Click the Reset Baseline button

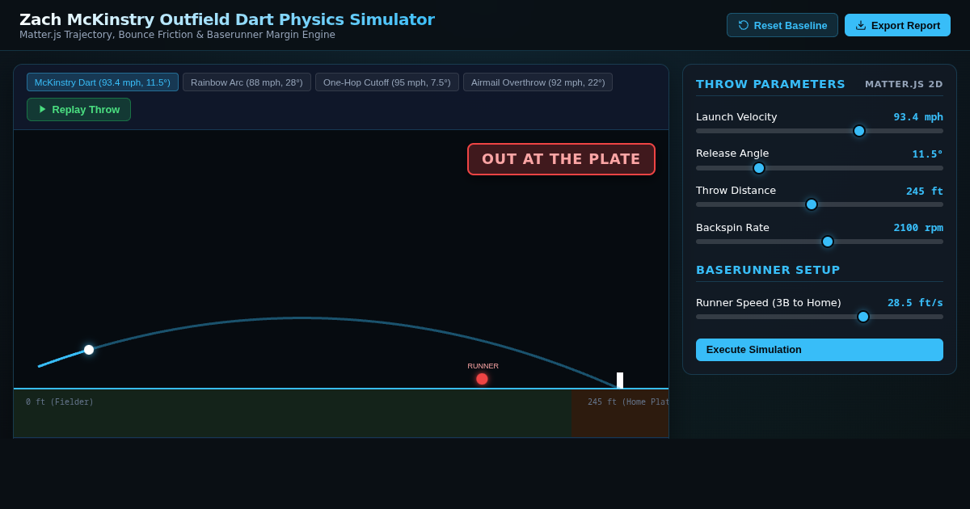coord(782,25)
